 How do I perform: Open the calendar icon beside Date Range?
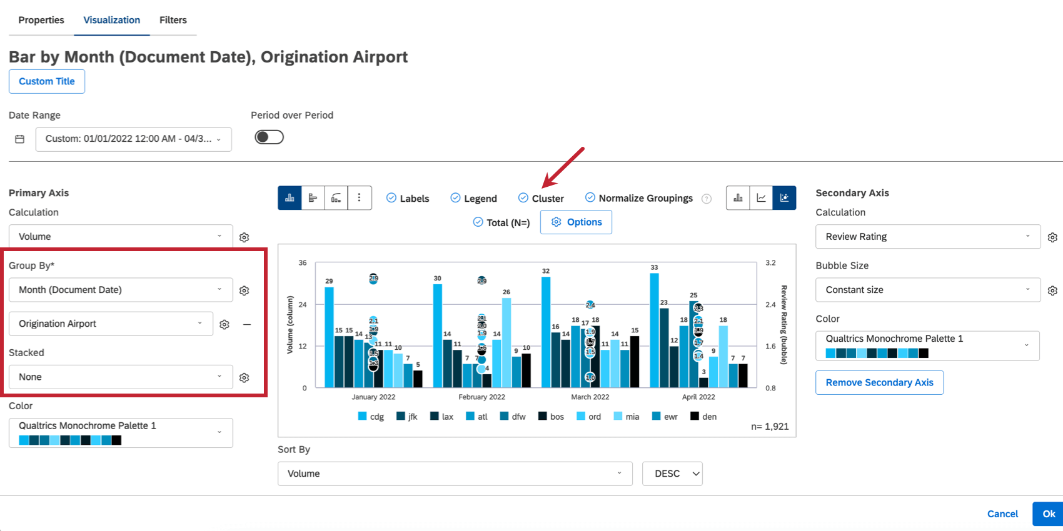(19, 139)
